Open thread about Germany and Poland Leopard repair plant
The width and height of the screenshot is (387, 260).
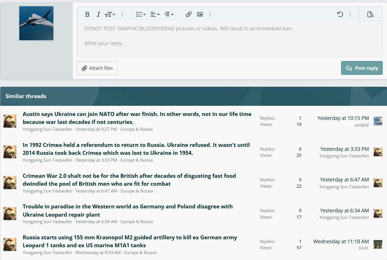click(128, 210)
